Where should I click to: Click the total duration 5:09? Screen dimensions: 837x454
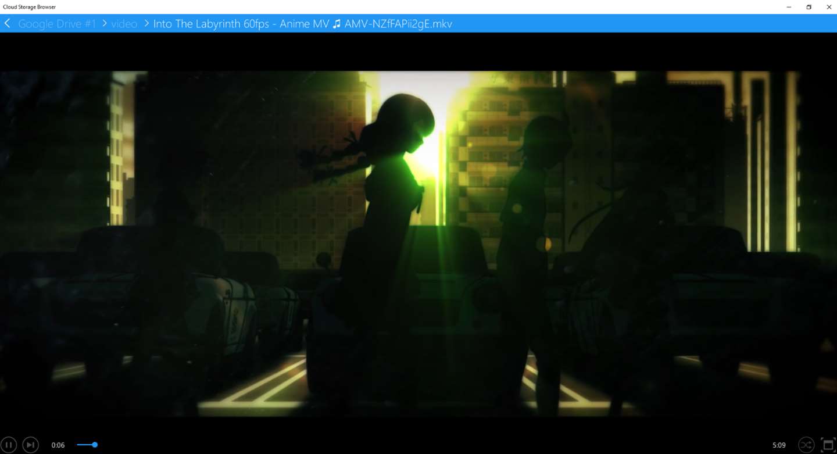coord(779,445)
